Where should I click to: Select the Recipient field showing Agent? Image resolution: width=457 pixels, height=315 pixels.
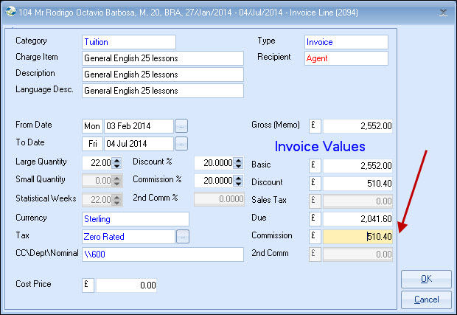click(x=346, y=58)
